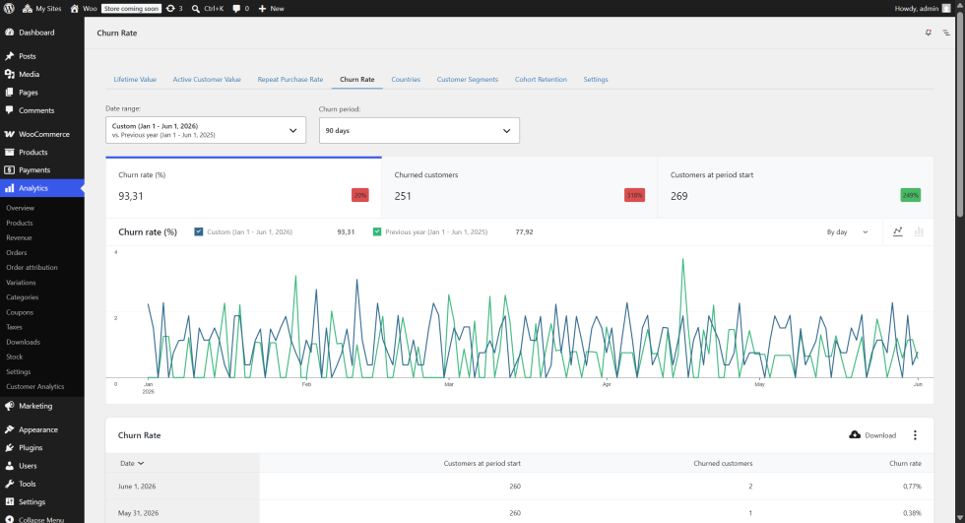Select the Churn Rate tab
Viewport: 965px width, 523px height.
pos(356,80)
